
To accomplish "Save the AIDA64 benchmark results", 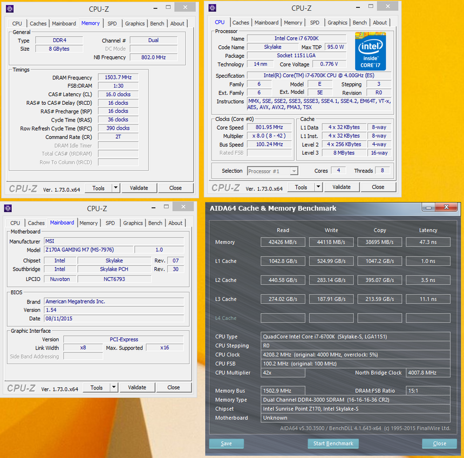I will pos(226,443).
